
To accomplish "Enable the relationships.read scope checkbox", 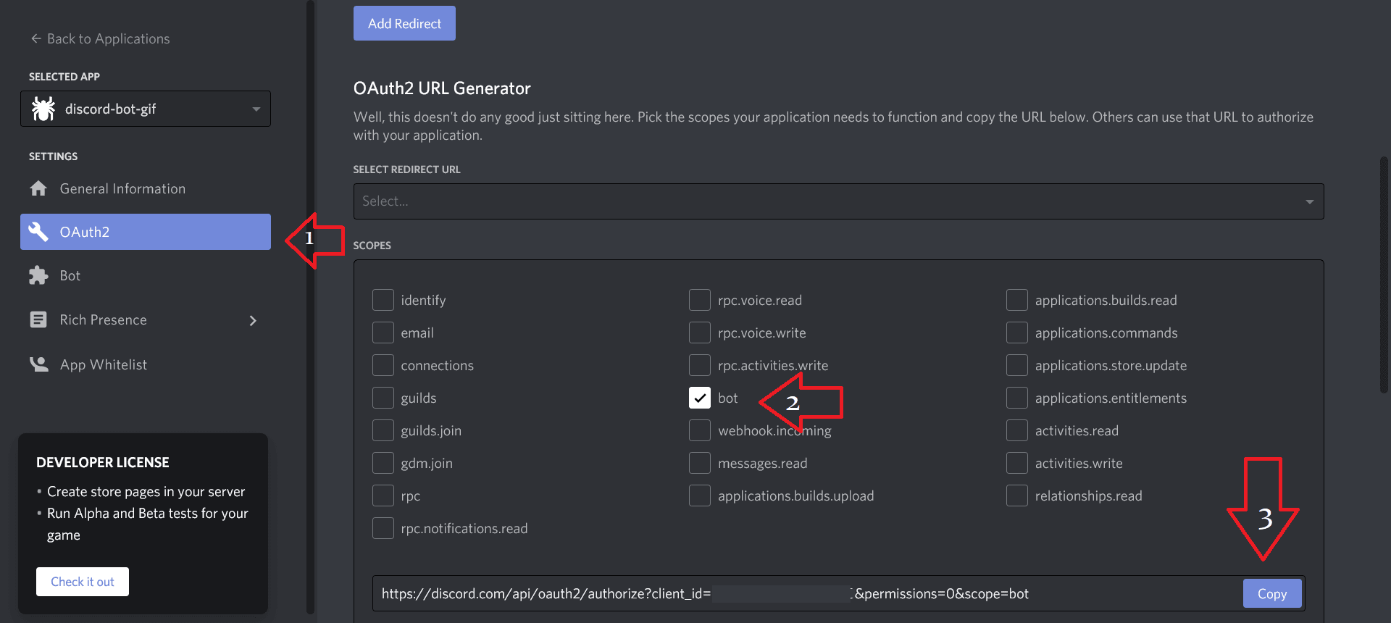I will point(1017,496).
